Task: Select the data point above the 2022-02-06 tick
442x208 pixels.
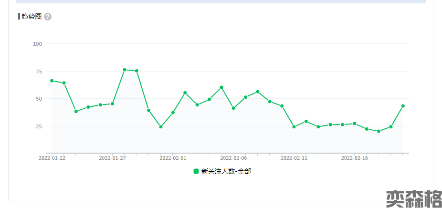Action: point(233,108)
